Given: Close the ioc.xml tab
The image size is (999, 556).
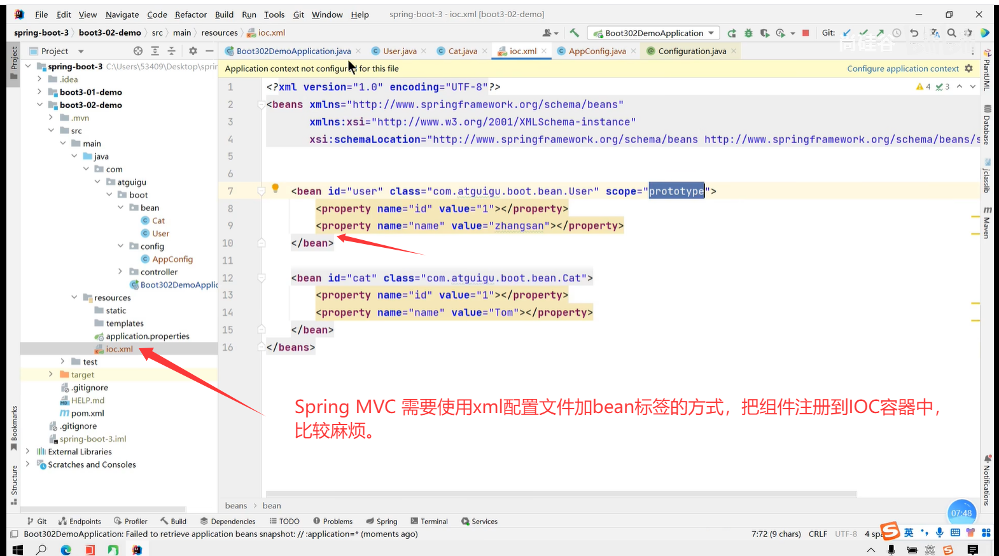Looking at the screenshot, I should pos(544,51).
